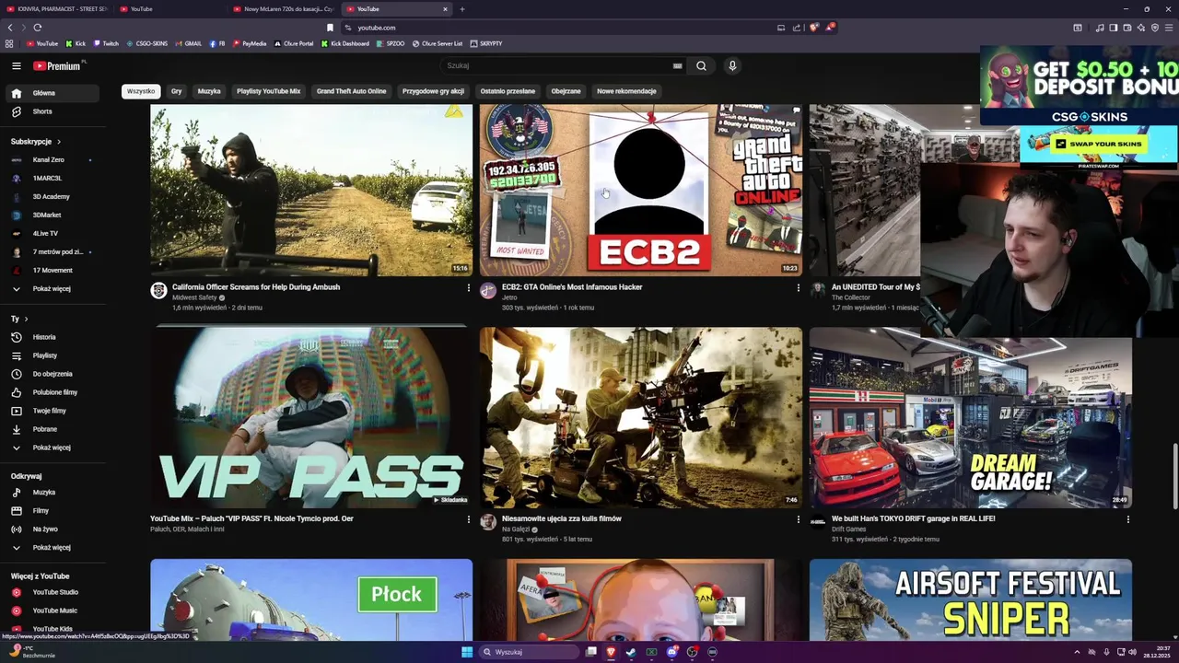Select Playlisty YouTube Mix chip
The height and width of the screenshot is (663, 1179).
coord(268,91)
